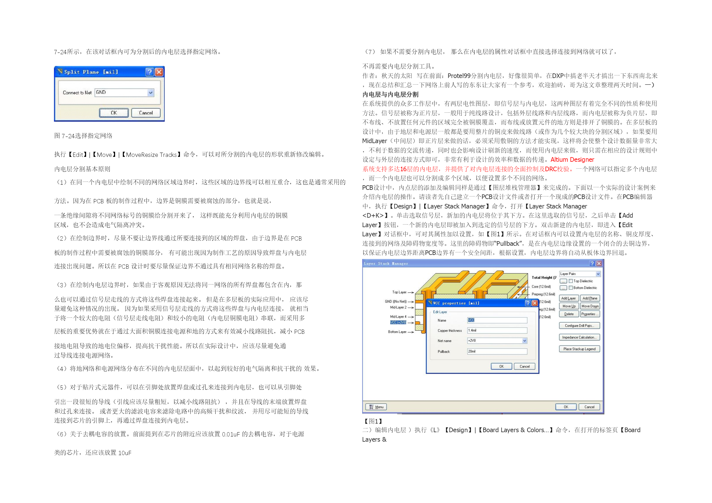Click Cancel in the VCC properties dialog
This screenshot has height=503, width=712.
click(x=524, y=366)
